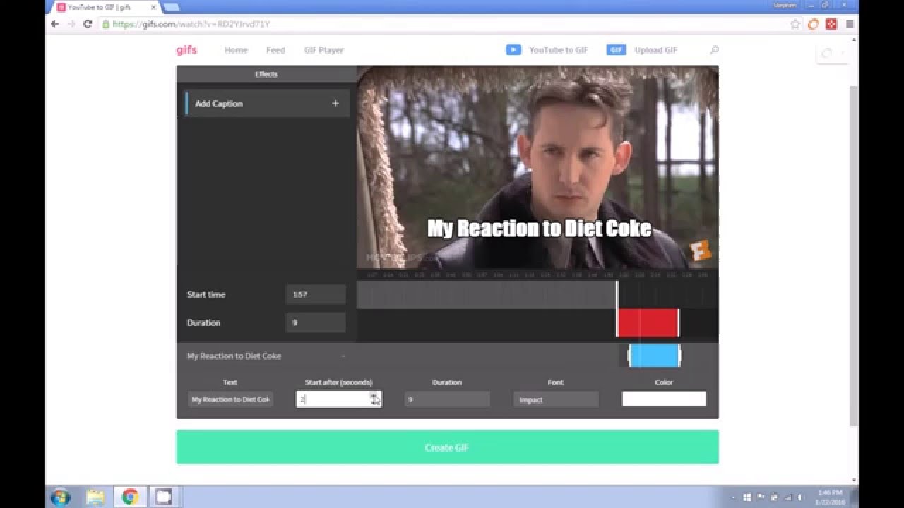Open the white Color picker swatch

pyautogui.click(x=664, y=399)
